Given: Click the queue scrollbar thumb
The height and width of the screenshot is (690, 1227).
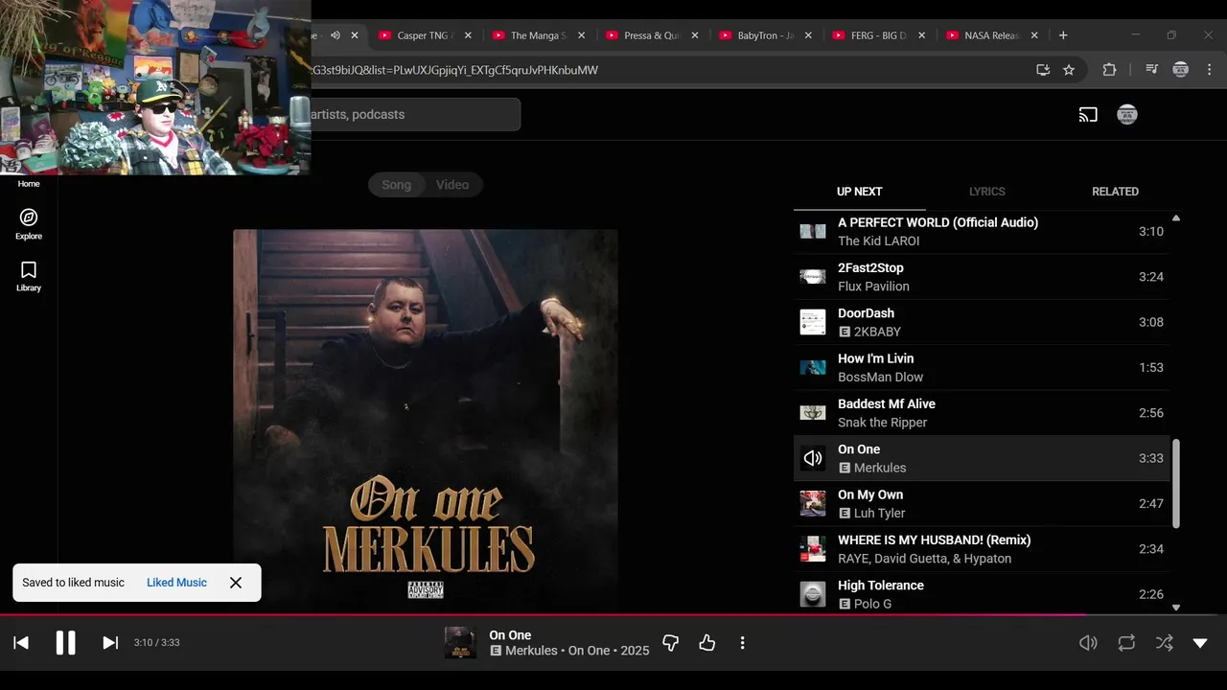Looking at the screenshot, I should (x=1176, y=483).
